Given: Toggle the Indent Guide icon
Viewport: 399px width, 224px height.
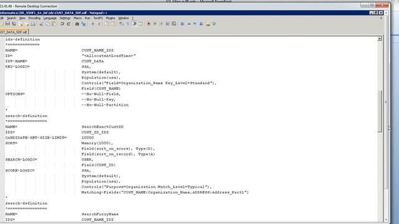Looking at the screenshot, I should point(135,24).
